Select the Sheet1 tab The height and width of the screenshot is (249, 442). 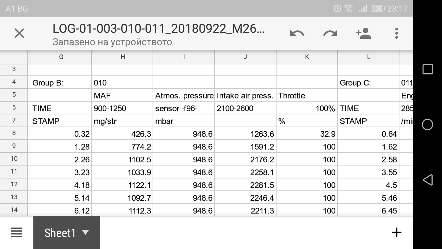pos(60,233)
